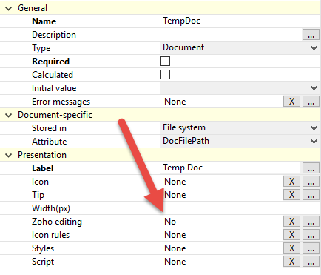Clear Icon rules with the X button
This screenshot has width=321, height=275.
pos(291,235)
